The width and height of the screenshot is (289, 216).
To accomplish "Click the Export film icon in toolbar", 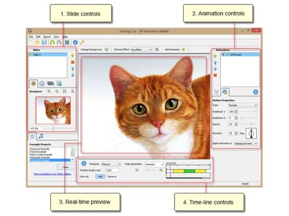I will tap(67, 43).
